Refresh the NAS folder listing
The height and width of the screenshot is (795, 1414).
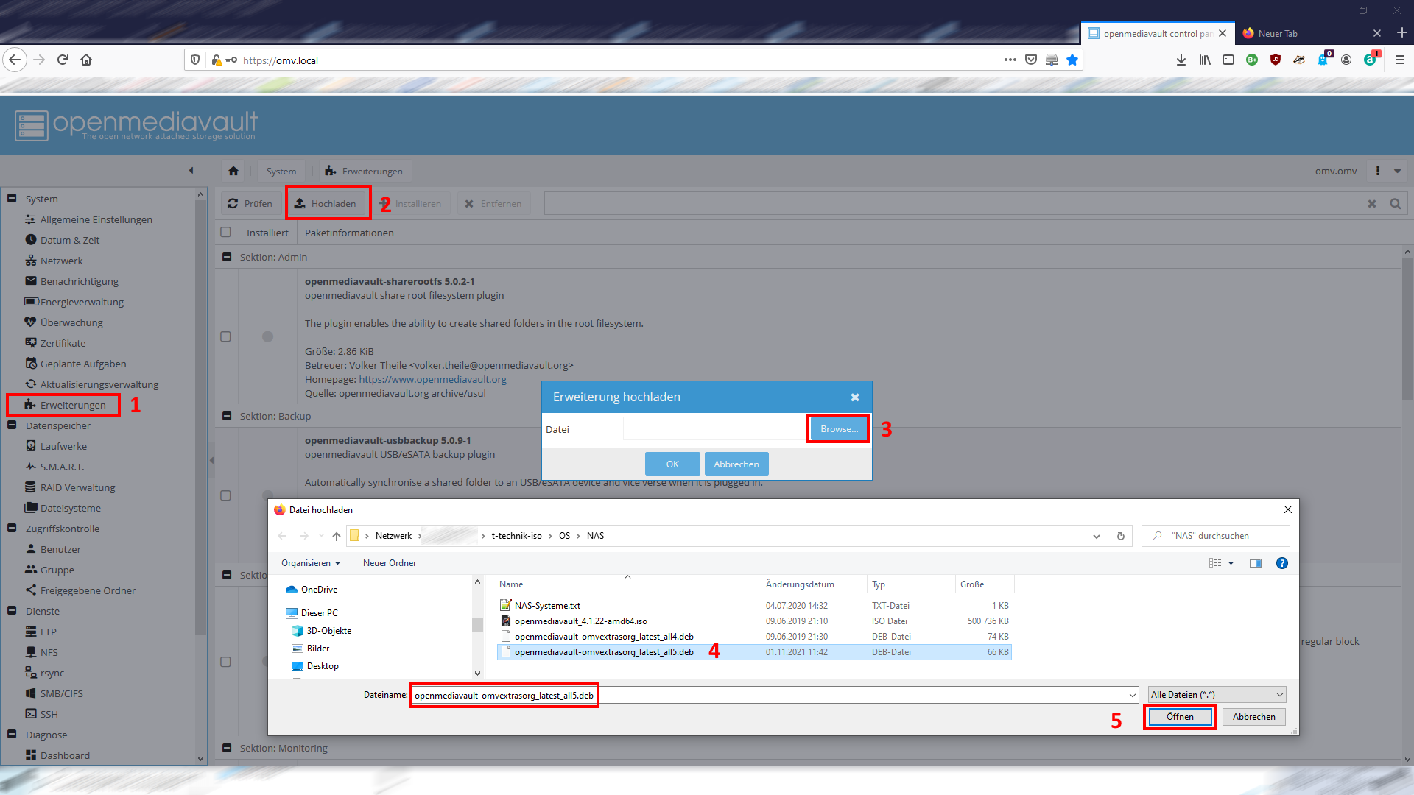(x=1121, y=536)
